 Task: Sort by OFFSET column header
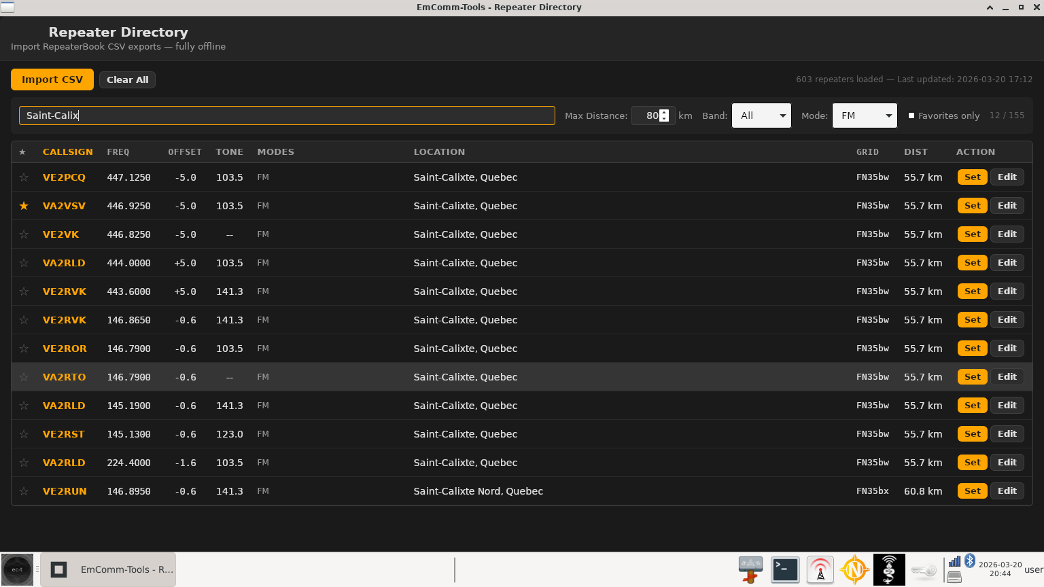(185, 152)
